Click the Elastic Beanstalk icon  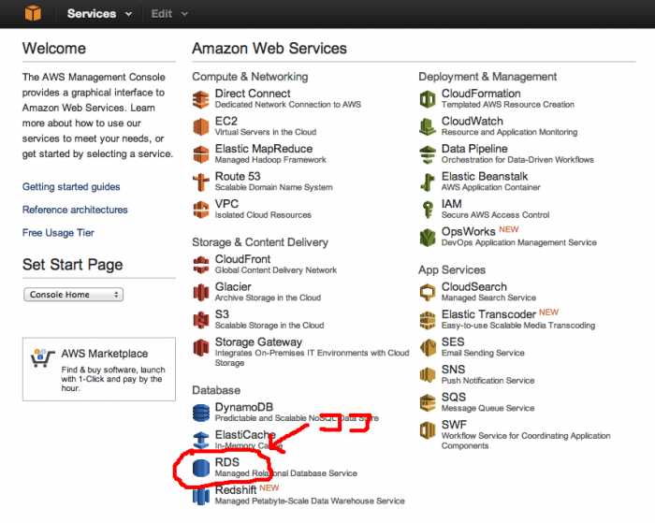point(428,182)
